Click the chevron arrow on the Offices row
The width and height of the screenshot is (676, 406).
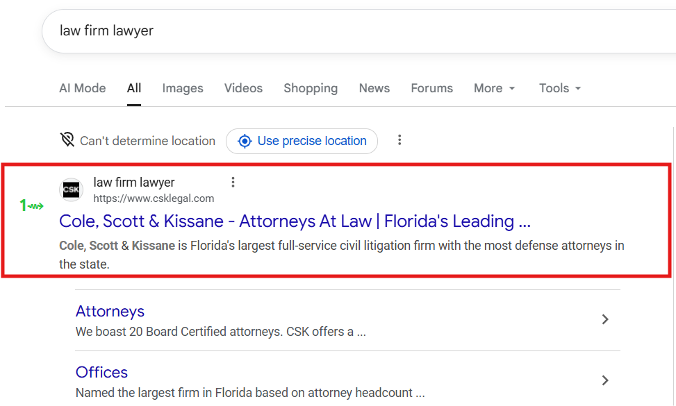(x=605, y=380)
